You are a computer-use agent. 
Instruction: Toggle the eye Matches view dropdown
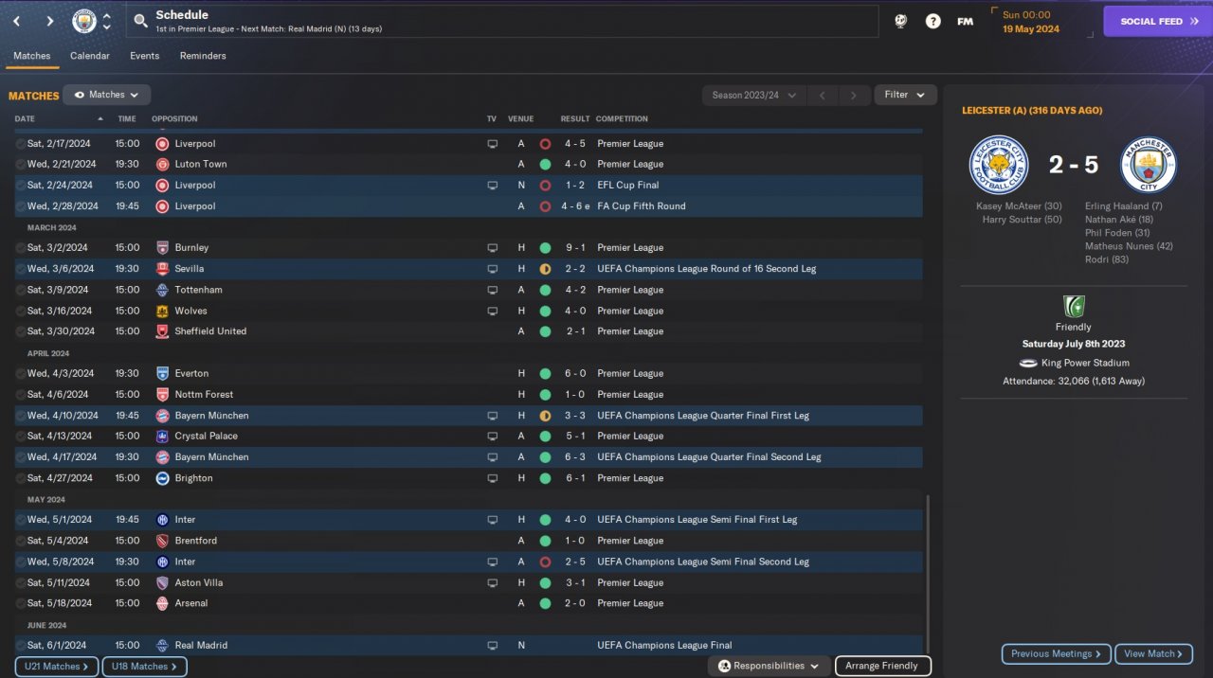click(x=106, y=95)
